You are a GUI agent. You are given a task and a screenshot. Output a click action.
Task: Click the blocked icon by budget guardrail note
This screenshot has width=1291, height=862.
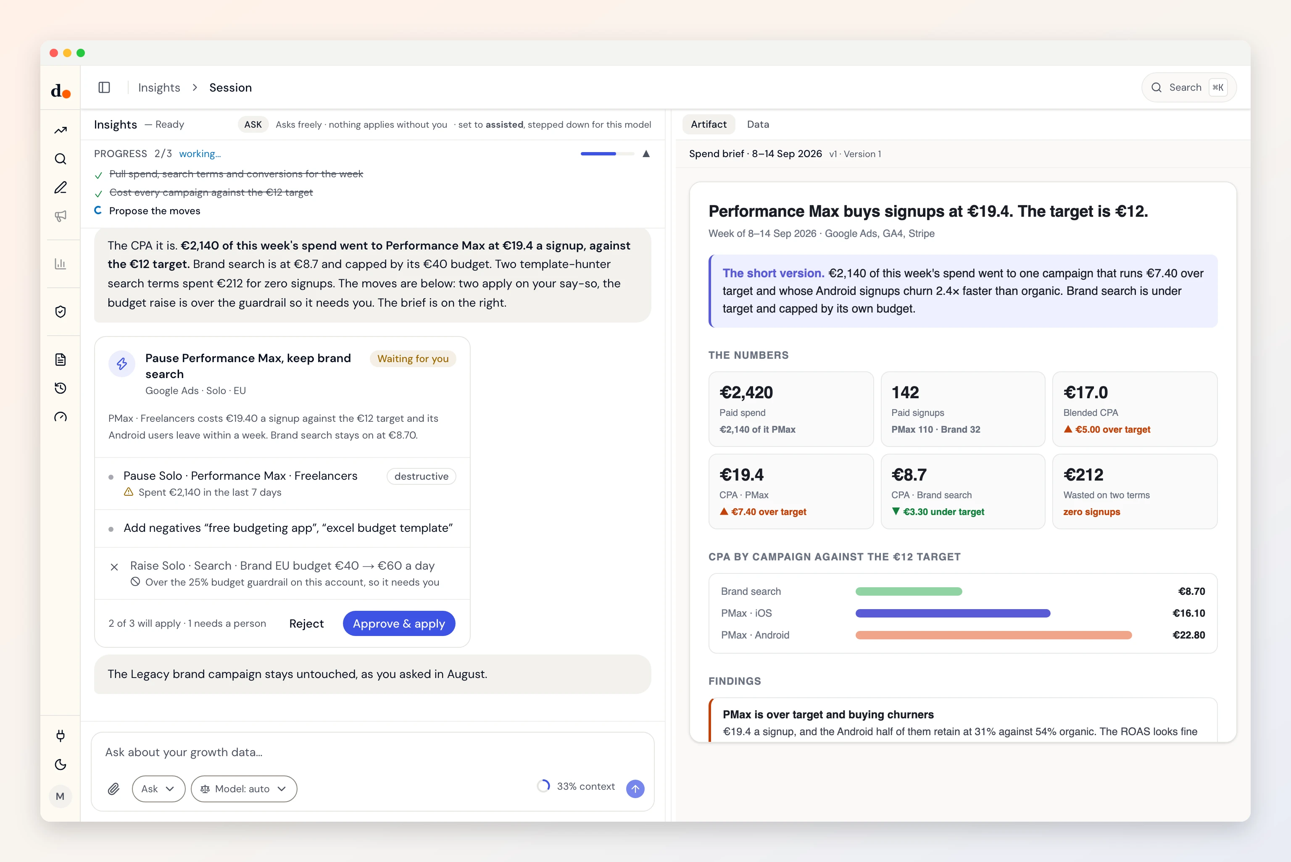pyautogui.click(x=135, y=582)
